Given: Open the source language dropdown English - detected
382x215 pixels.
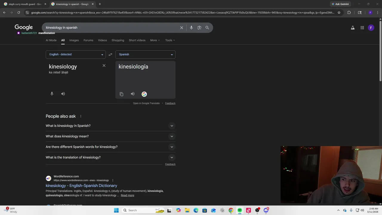Looking at the screenshot, I should click(x=76, y=54).
